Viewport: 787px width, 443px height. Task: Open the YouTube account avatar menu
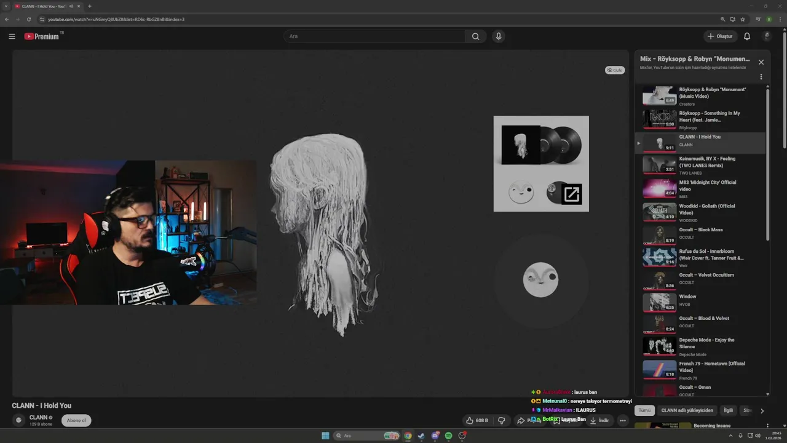pyautogui.click(x=767, y=36)
